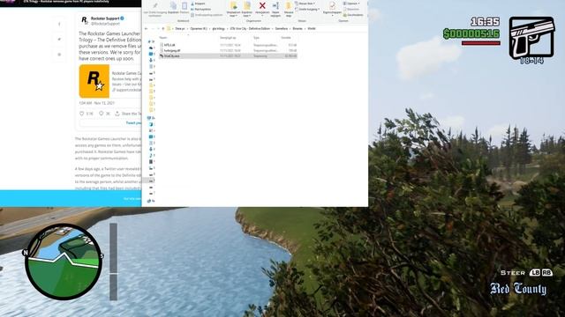Select the ViceCity.exe file row
The width and height of the screenshot is (565, 317).
pyautogui.click(x=228, y=56)
